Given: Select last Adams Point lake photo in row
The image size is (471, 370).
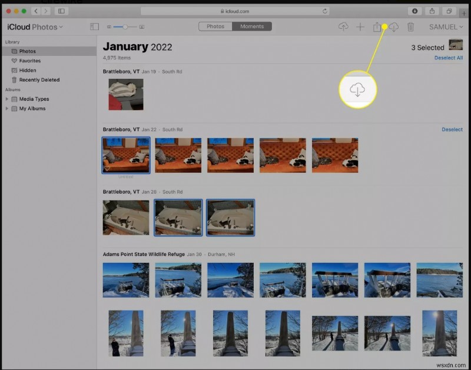Looking at the screenshot, I should click(x=439, y=280).
